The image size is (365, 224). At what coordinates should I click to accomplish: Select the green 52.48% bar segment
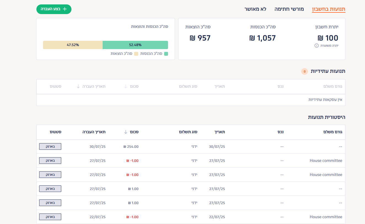pyautogui.click(x=135, y=45)
